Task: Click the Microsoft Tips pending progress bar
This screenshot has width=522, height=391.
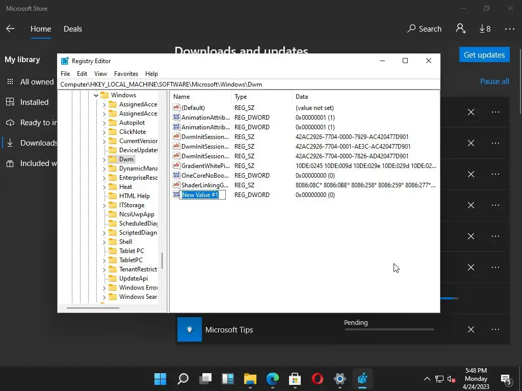Action: tap(389, 329)
